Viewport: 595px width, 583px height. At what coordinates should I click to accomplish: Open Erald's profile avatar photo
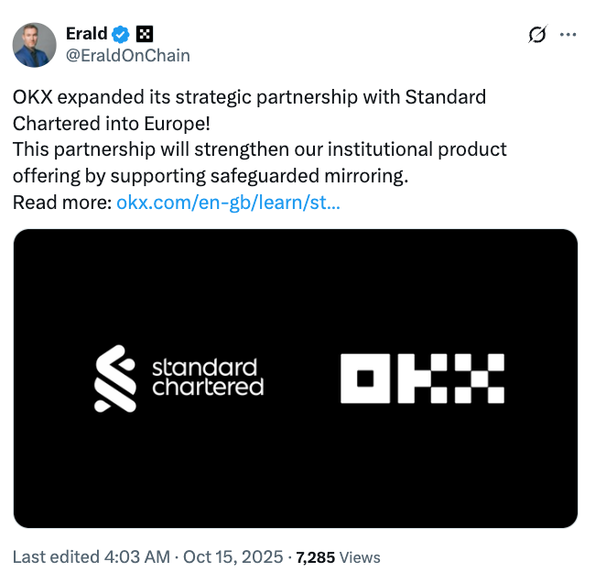tap(34, 45)
